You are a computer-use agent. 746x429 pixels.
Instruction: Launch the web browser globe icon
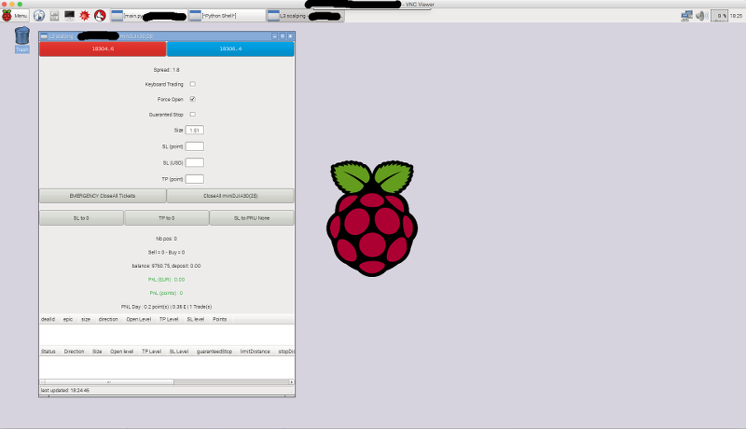(39, 16)
